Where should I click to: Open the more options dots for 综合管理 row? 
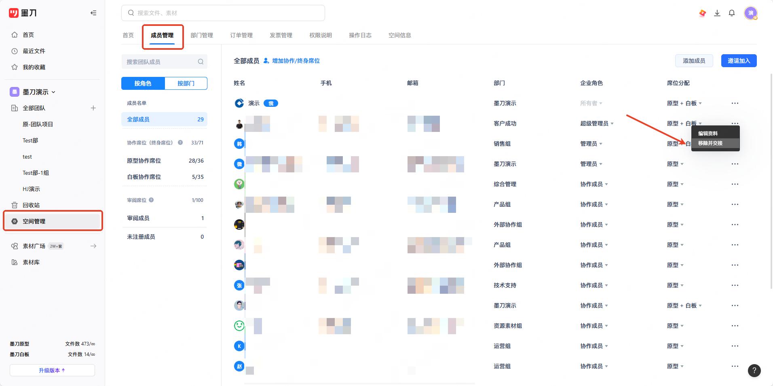735,184
